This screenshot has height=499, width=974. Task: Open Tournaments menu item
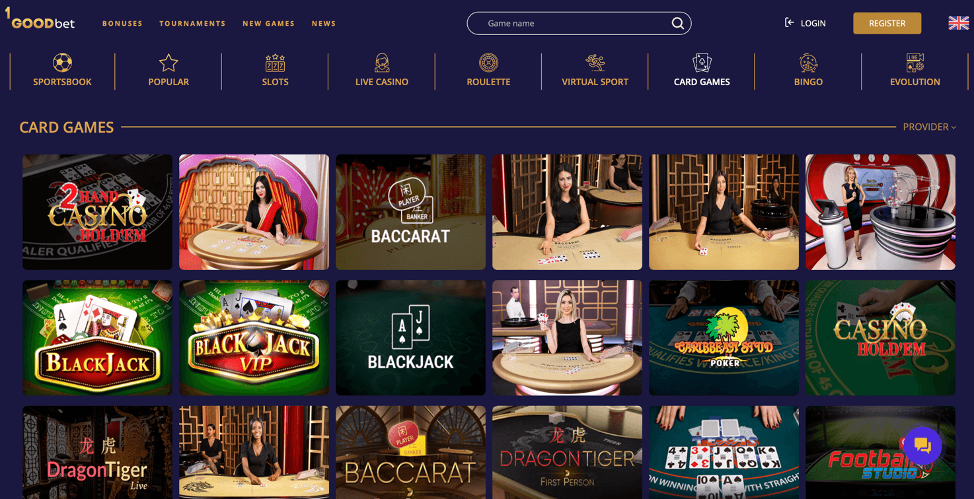tap(192, 23)
